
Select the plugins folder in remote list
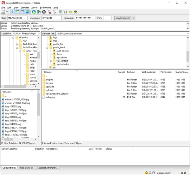[49, 80]
